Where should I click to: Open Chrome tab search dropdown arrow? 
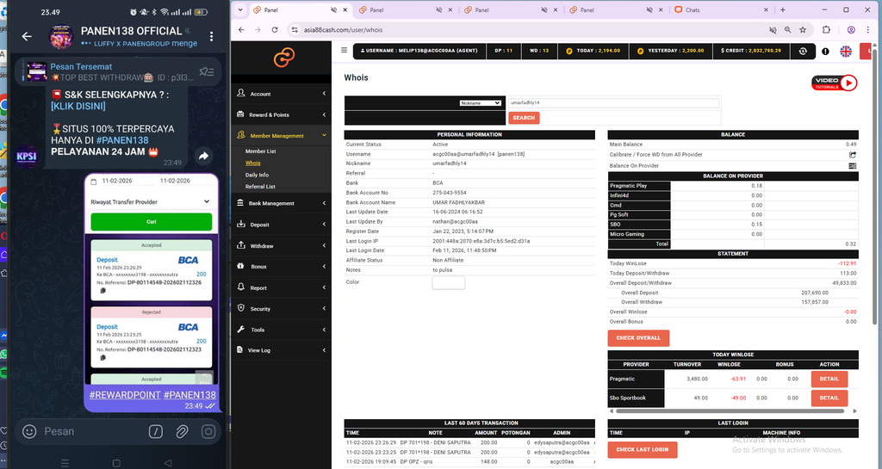tap(240, 9)
